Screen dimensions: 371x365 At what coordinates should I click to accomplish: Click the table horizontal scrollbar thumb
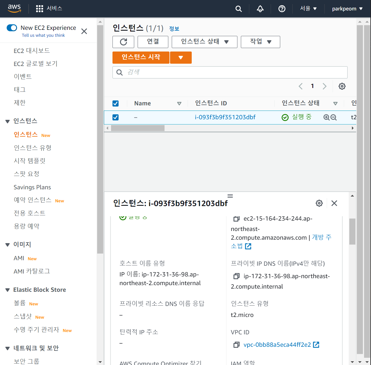pyautogui.click(x=138, y=128)
